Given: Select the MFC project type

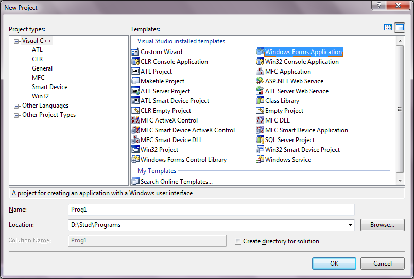Looking at the screenshot, I should click(38, 78).
